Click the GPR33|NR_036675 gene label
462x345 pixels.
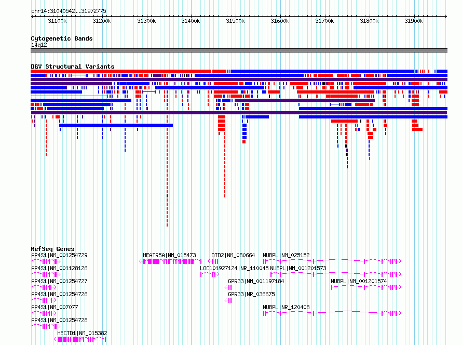pos(251,294)
